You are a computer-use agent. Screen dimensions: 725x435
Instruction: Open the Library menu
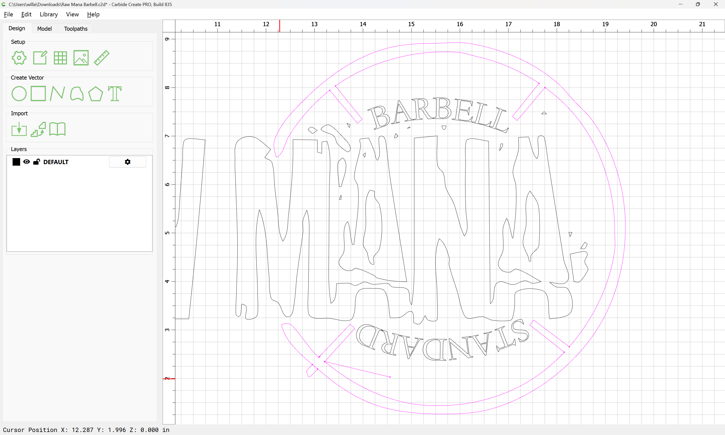coord(49,14)
